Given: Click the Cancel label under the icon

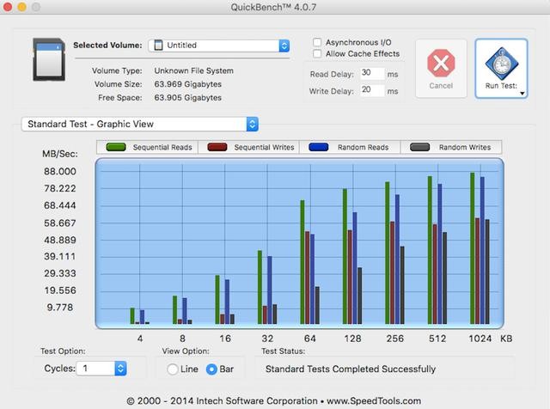Looking at the screenshot, I should click(x=441, y=86).
